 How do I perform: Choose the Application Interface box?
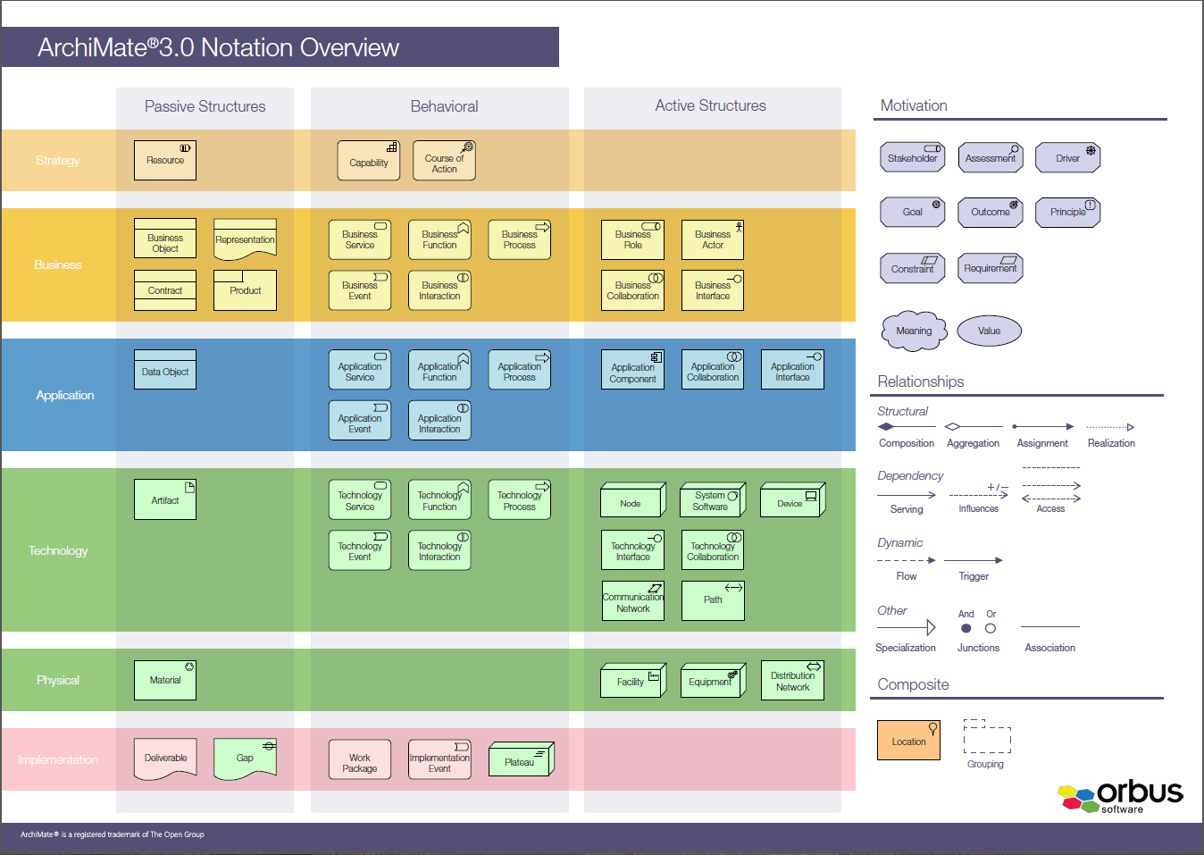point(792,370)
